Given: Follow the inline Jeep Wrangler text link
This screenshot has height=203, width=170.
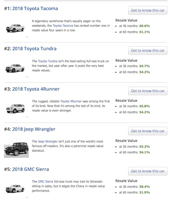Looking at the screenshot, I should pos(48,141).
